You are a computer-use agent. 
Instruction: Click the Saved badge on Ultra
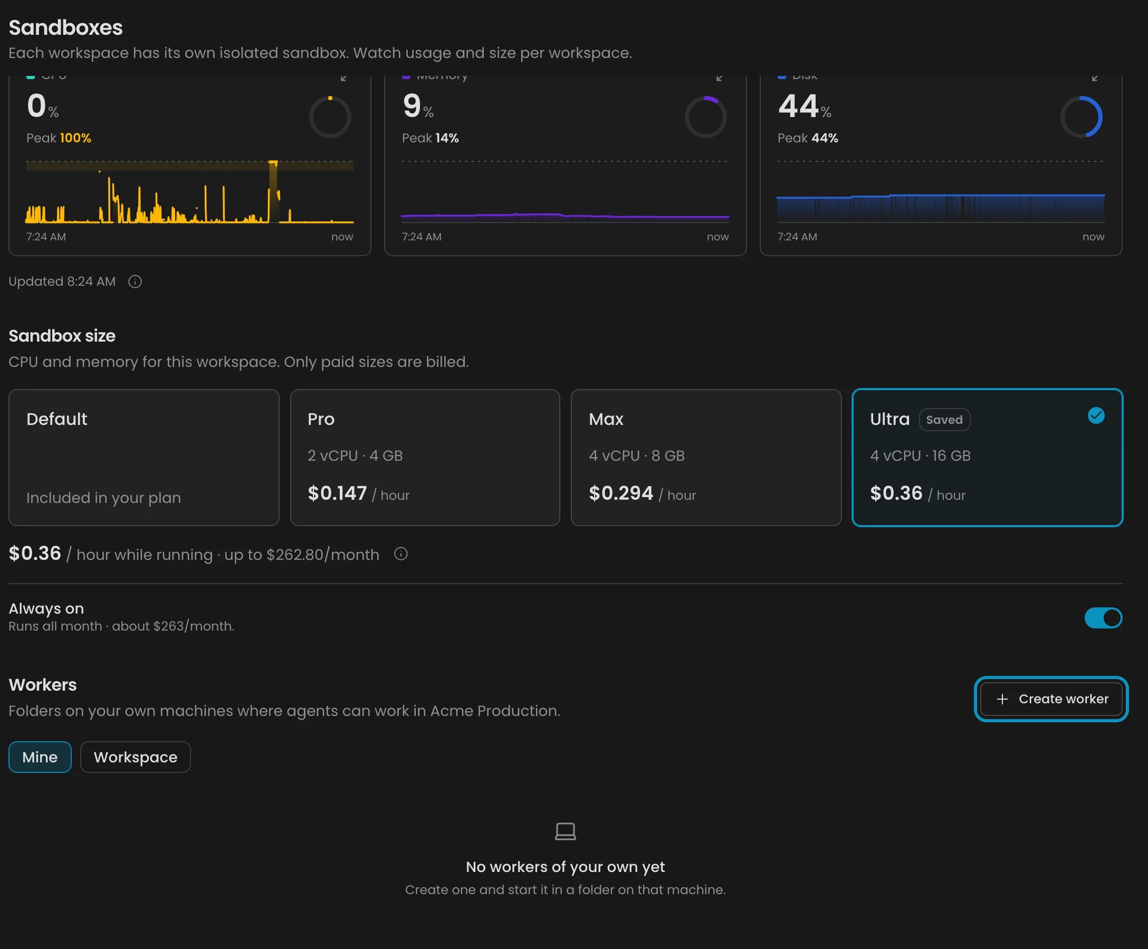[944, 420]
